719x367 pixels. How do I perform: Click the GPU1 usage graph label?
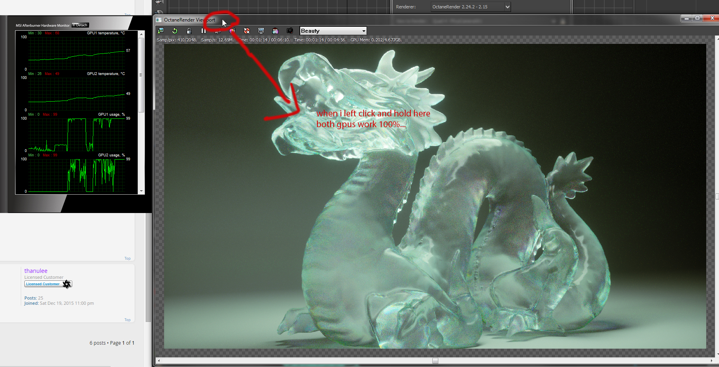click(x=111, y=114)
